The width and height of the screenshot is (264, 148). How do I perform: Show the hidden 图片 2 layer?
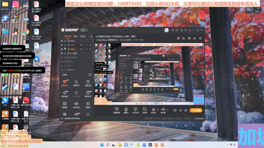pos(62,65)
